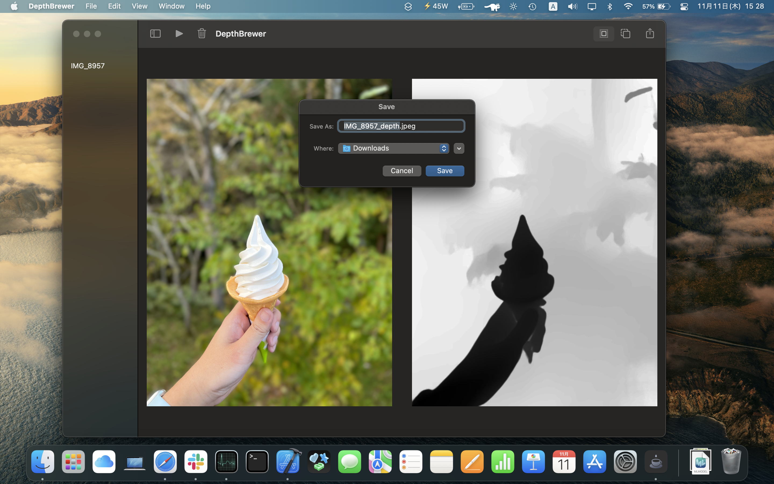Click the Wi-Fi status icon

coord(628,6)
